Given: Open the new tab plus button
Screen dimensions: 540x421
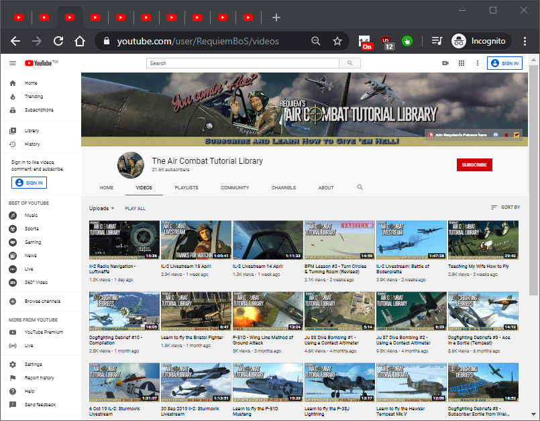Looking at the screenshot, I should (276, 17).
